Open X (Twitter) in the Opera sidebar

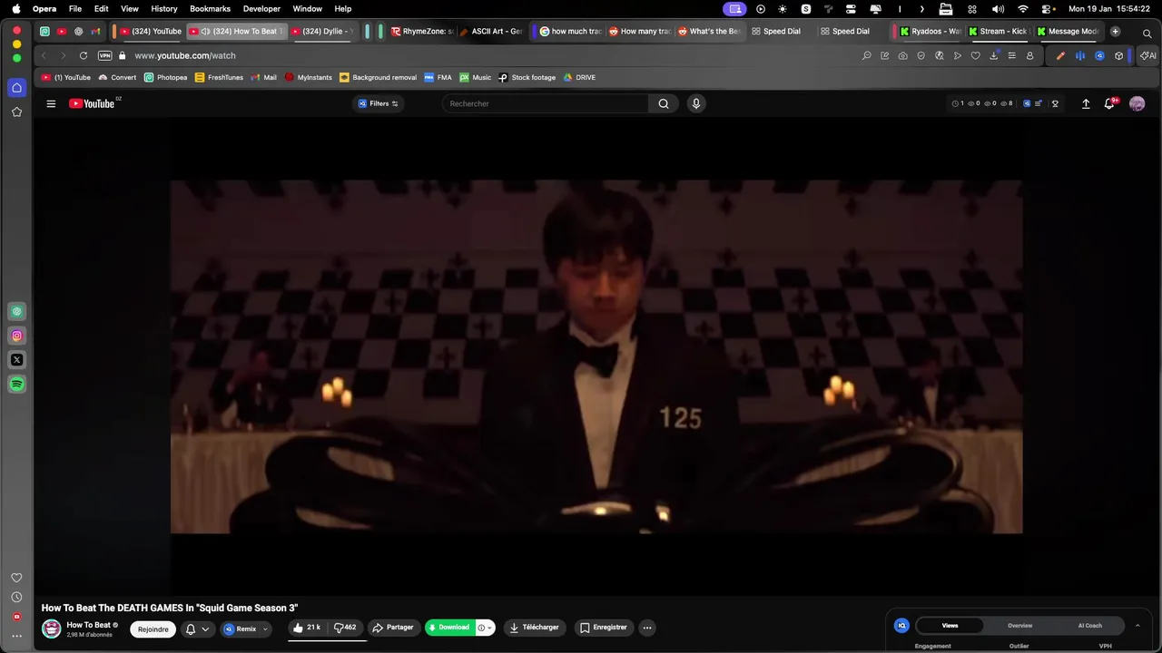click(x=16, y=360)
